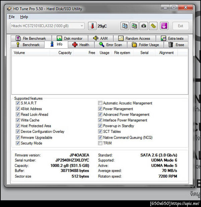Sort by Volume column header
Viewport: 201px width, 207px height.
31,53
